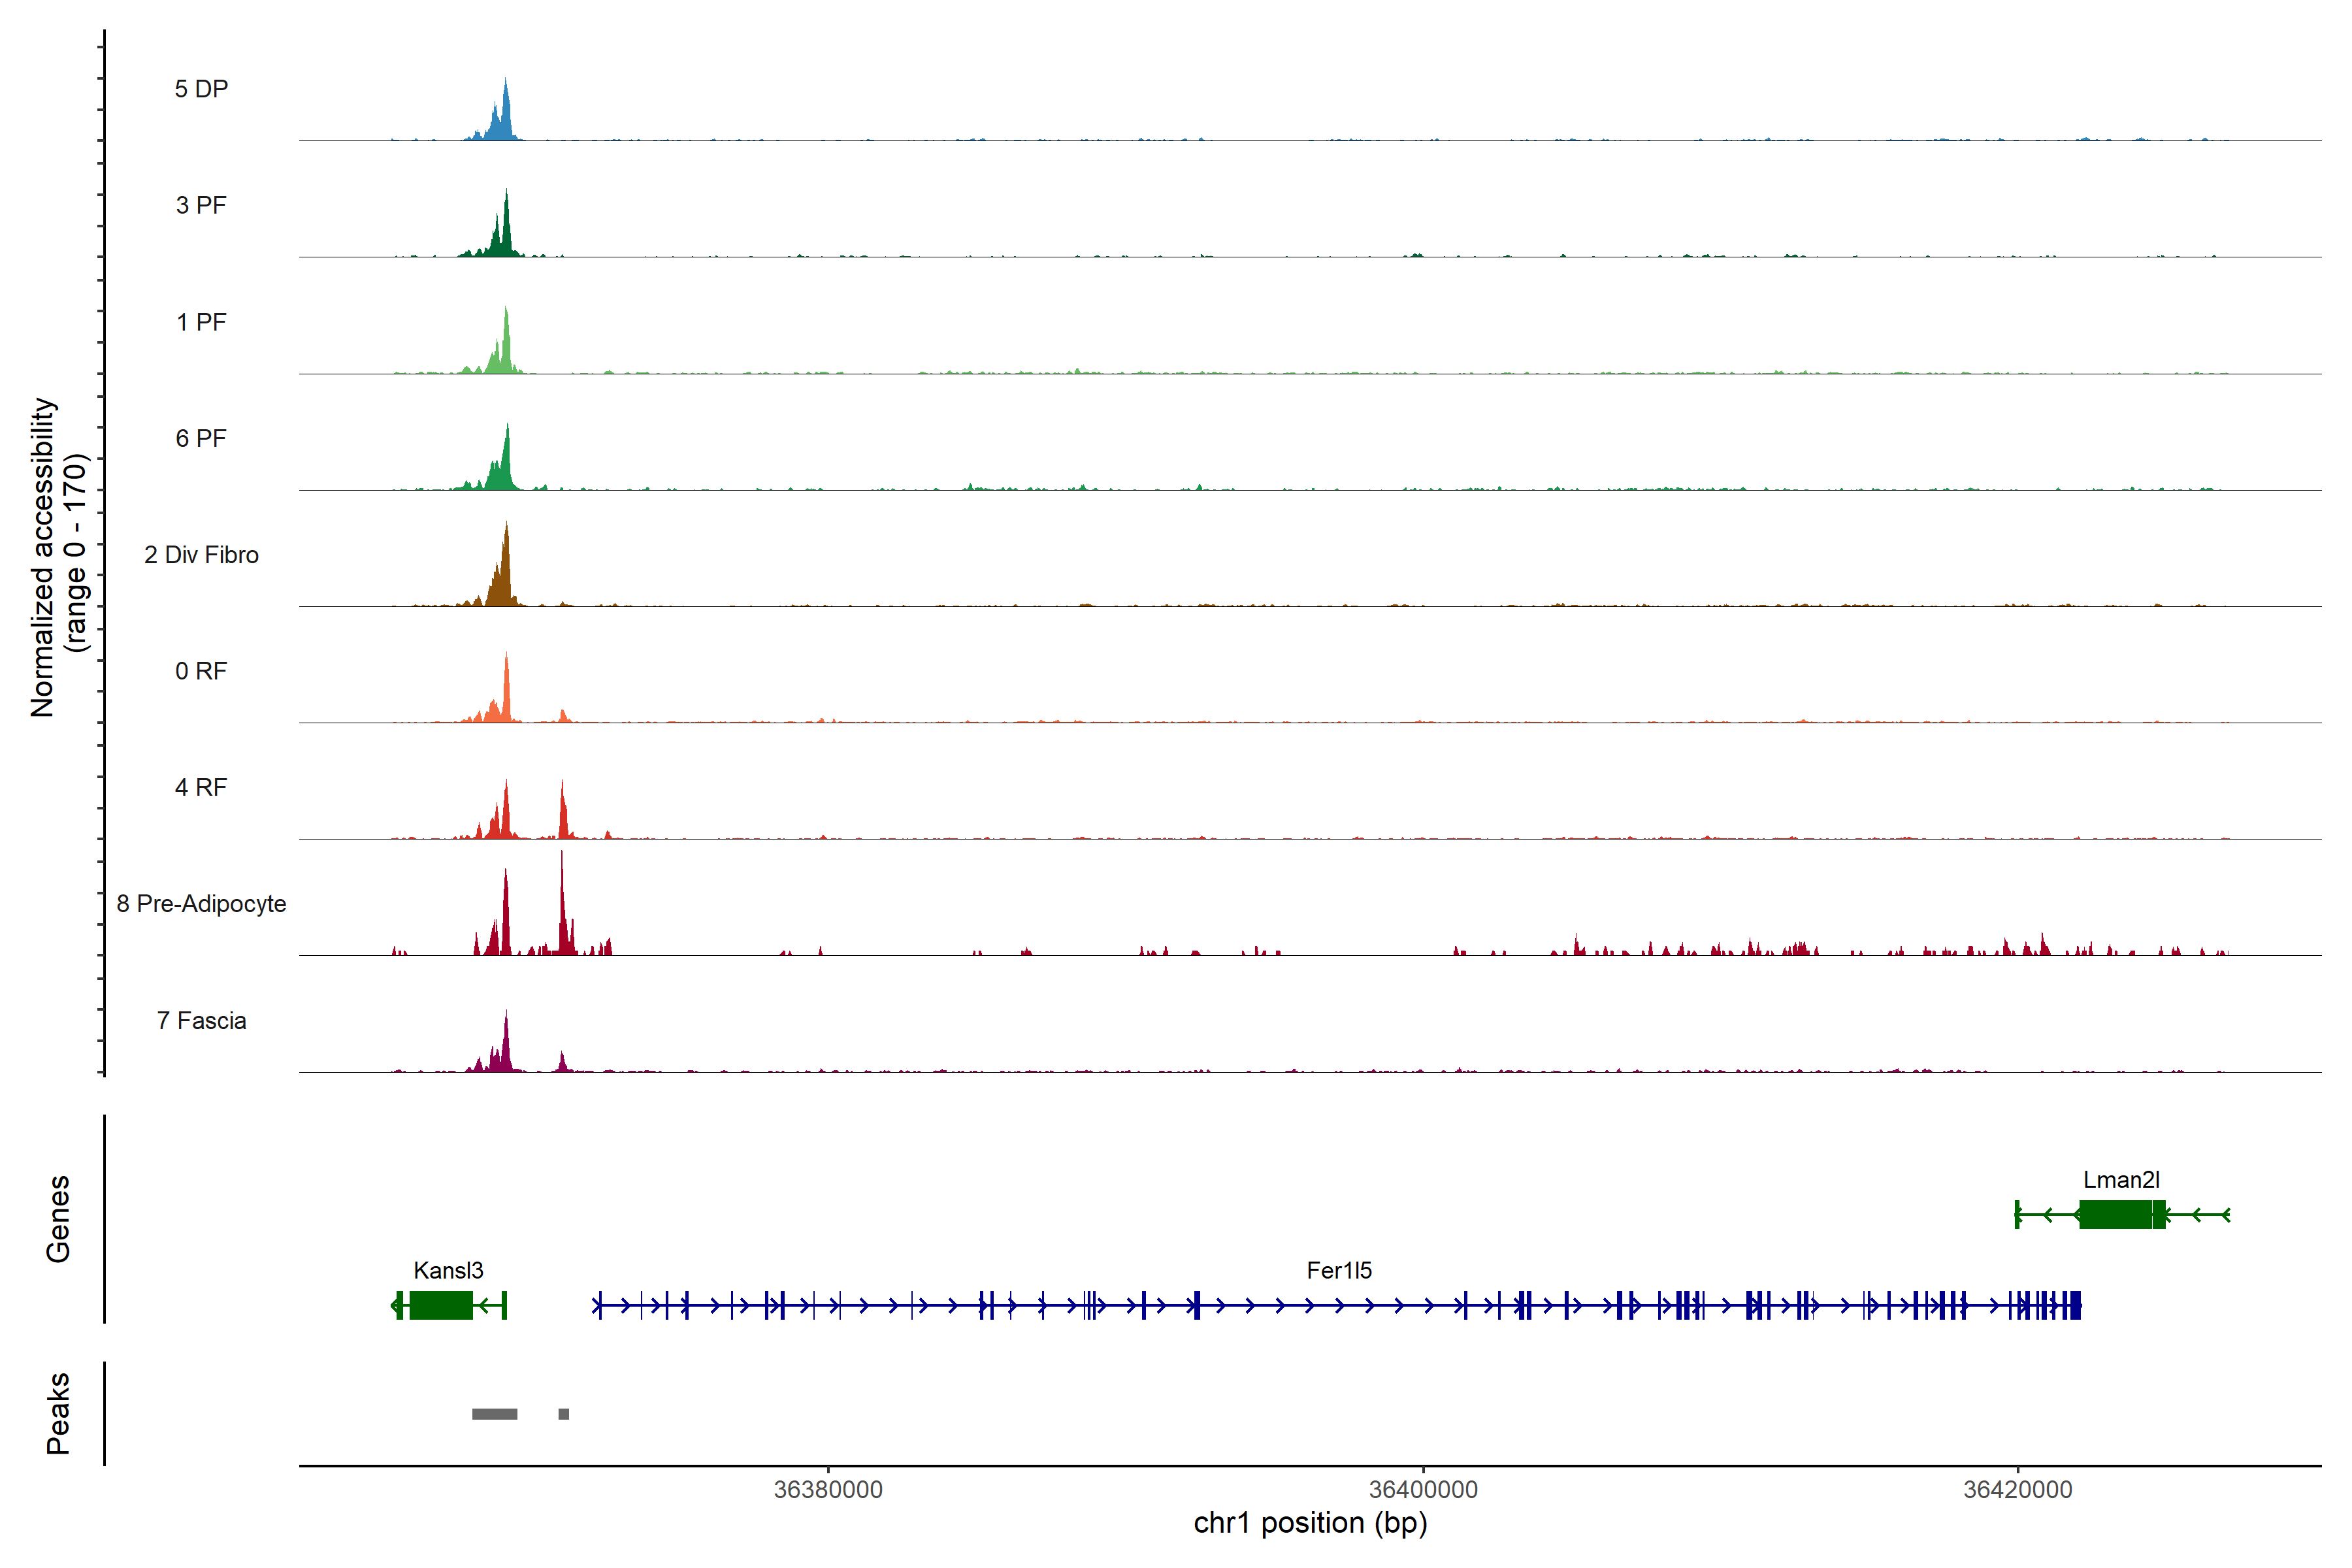
Task: Click the Kansl3 gene label
Action: (448, 1270)
